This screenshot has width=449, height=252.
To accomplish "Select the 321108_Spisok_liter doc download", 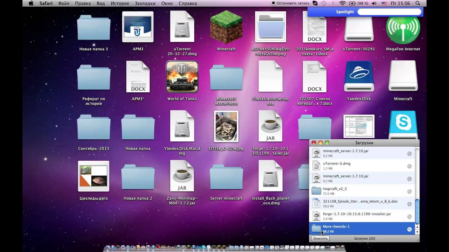I will pyautogui.click(x=362, y=203).
